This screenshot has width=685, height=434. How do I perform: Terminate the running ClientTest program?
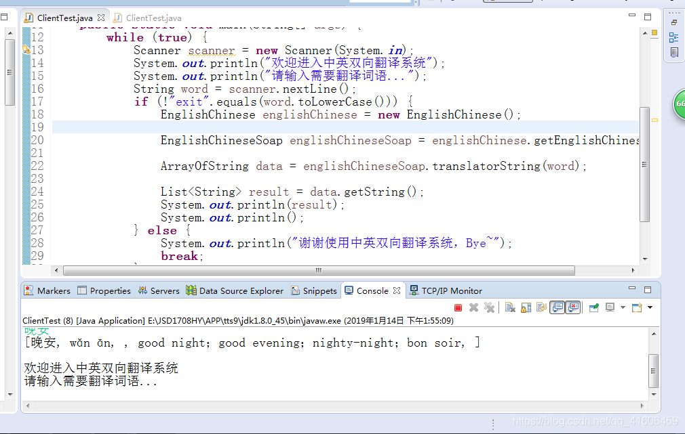[458, 307]
